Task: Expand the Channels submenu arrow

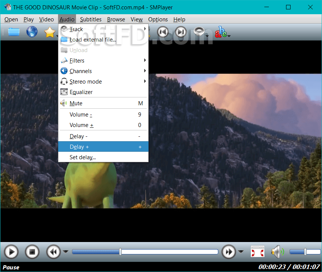Action: (145, 71)
